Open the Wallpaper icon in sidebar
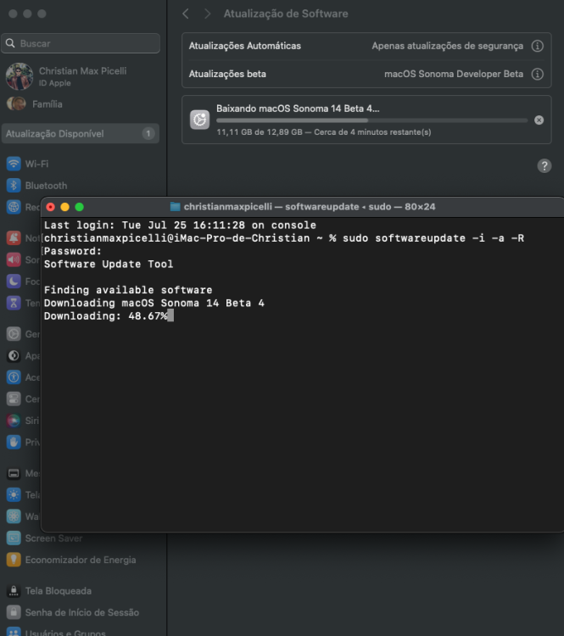 click(x=14, y=516)
